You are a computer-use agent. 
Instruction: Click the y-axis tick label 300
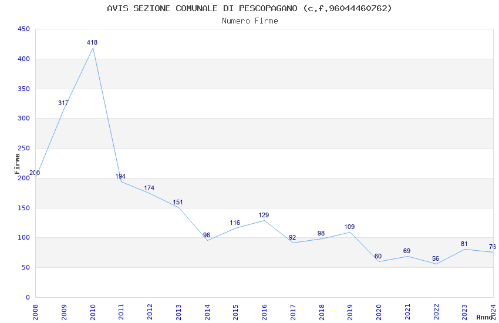pos(24,118)
